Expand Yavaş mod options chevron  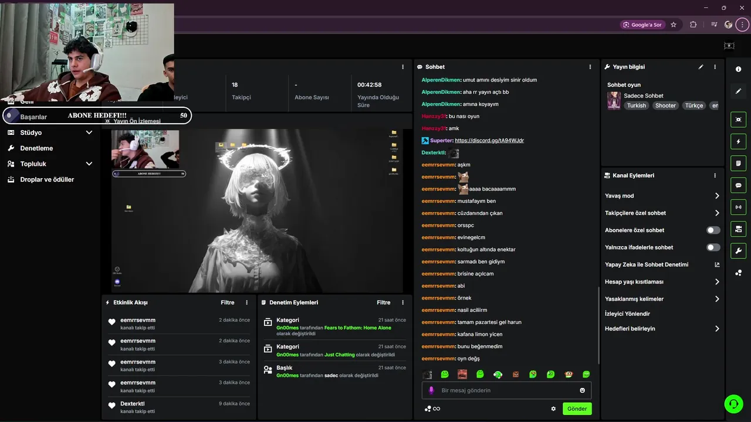(717, 196)
